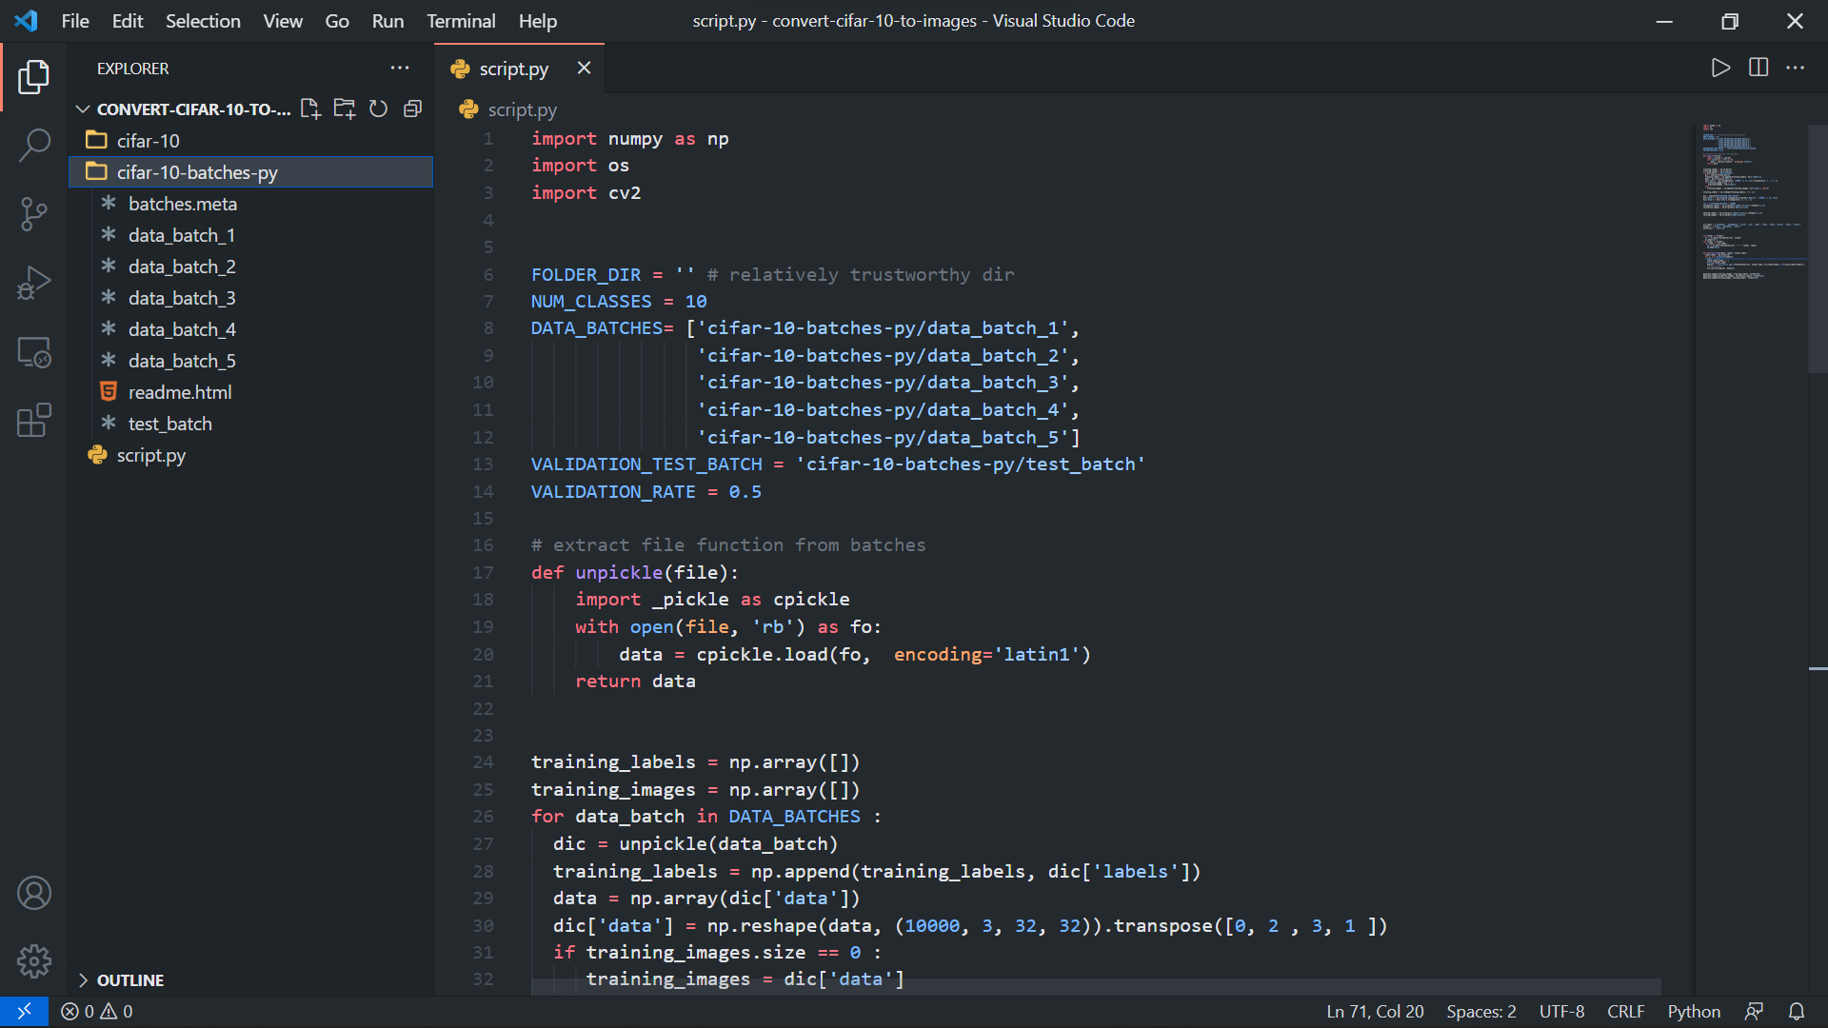The height and width of the screenshot is (1028, 1828).
Task: Open the Search view in activity bar
Action: click(34, 146)
